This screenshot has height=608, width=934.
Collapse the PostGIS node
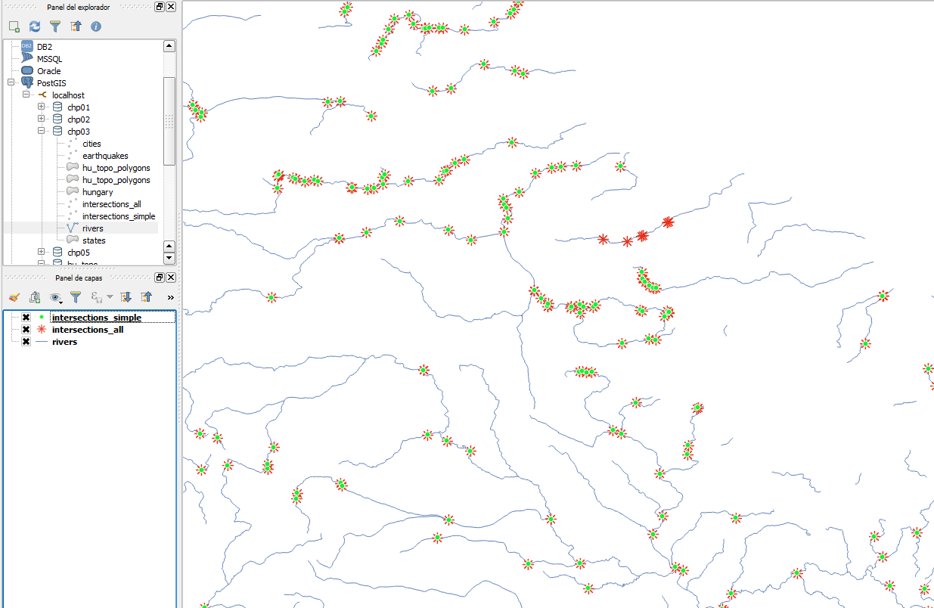point(11,83)
